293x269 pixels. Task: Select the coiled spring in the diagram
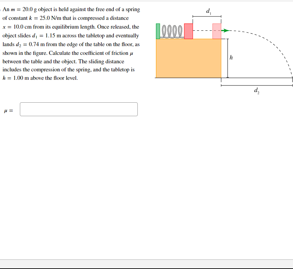point(172,31)
